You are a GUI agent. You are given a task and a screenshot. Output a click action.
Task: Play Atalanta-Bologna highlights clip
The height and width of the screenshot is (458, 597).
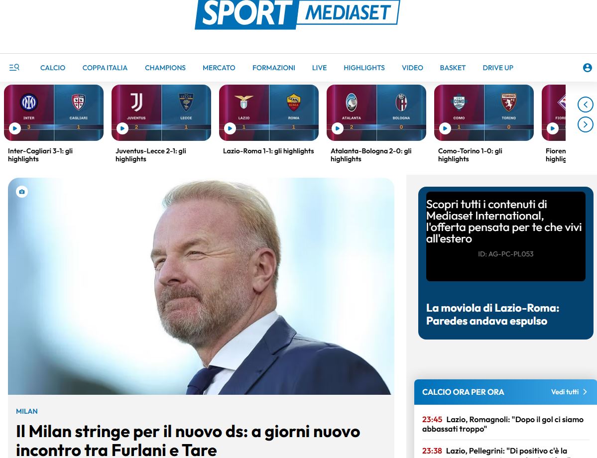click(337, 128)
